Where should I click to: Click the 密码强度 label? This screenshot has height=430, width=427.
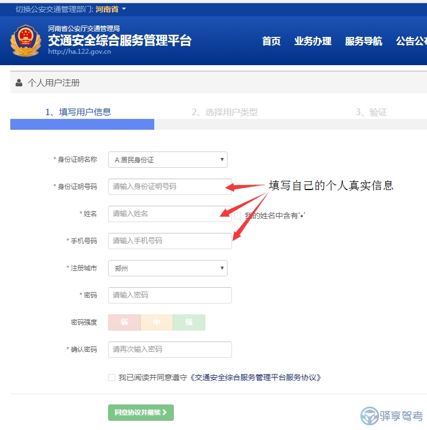(x=84, y=322)
